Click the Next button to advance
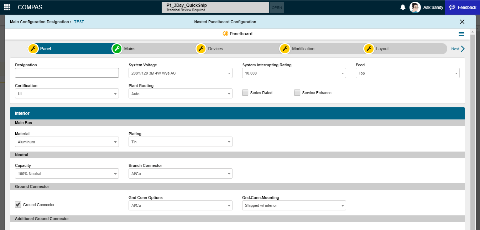 [x=457, y=48]
